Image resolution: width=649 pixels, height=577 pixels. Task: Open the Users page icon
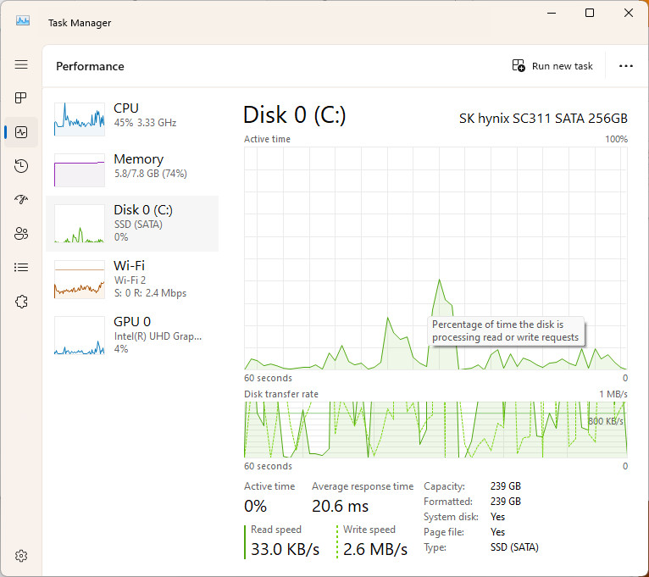(21, 234)
